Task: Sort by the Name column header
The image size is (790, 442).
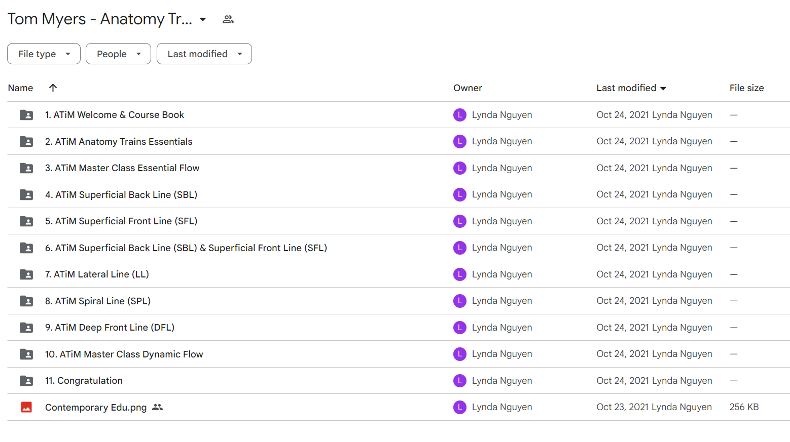Action: pyautogui.click(x=20, y=88)
